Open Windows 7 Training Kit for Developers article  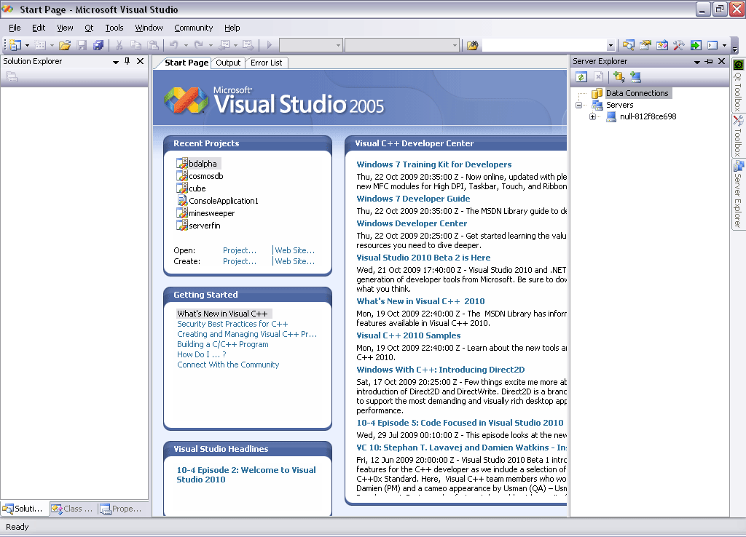434,164
